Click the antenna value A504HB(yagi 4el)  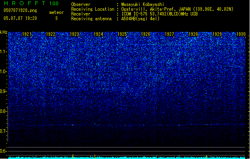140,19
